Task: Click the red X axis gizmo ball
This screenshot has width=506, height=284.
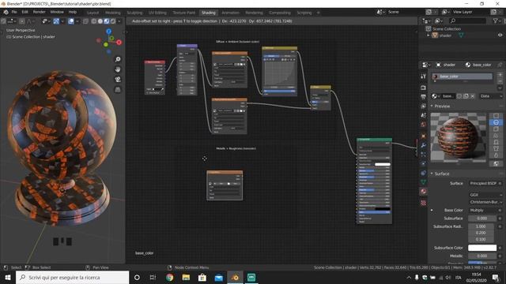Action: [x=119, y=42]
